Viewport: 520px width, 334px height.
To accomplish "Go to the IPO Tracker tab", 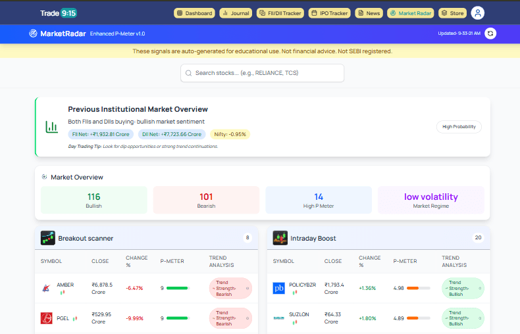I will click(330, 13).
